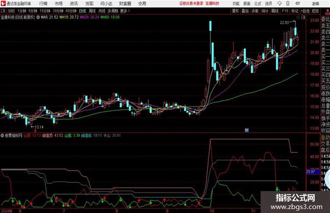Click the MA5: 21.52 indicator value
The image size is (330, 213).
(x=50, y=17)
